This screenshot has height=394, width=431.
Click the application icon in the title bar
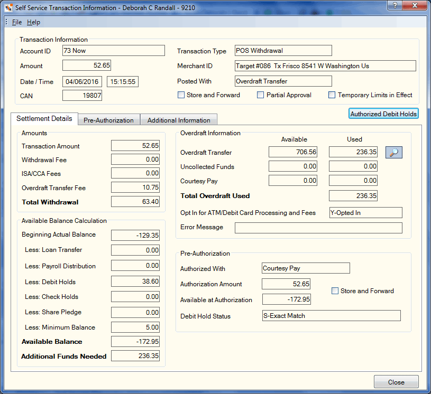pyautogui.click(x=9, y=8)
